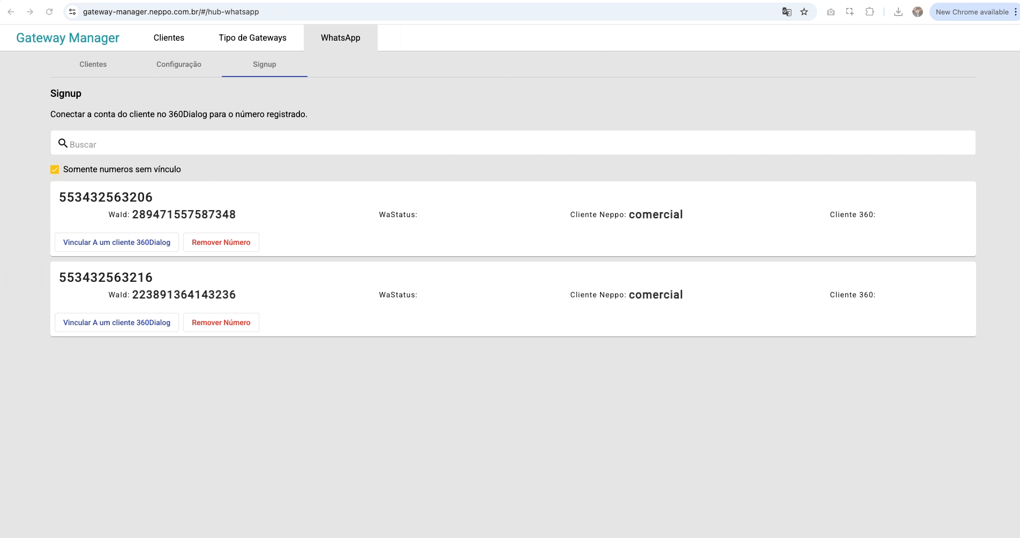This screenshot has width=1020, height=538.
Task: Bookmark this page with the star icon
Action: coord(804,12)
